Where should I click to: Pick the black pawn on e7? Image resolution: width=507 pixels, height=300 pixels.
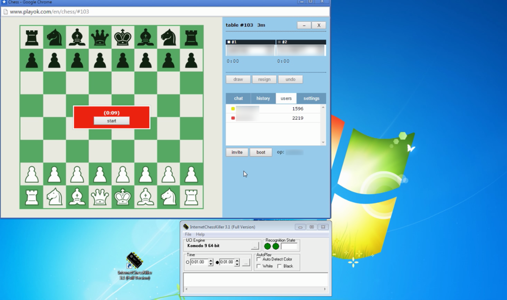point(123,60)
